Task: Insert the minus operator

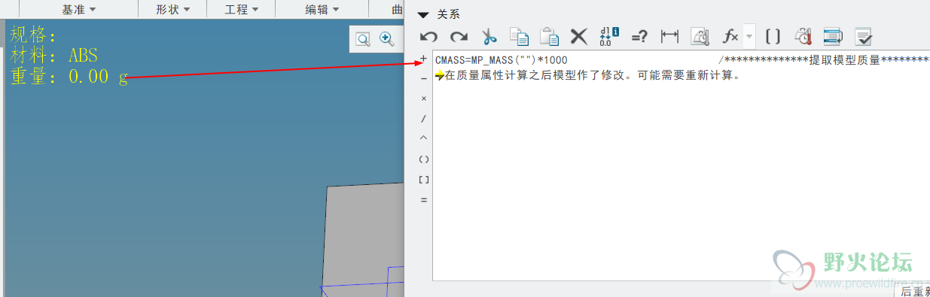Action: click(423, 78)
